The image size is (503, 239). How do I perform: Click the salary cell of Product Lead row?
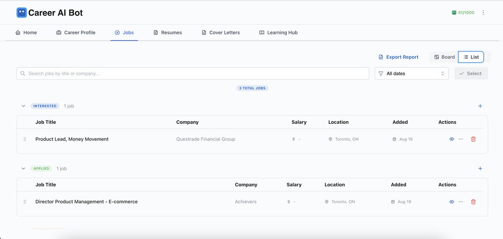296,139
